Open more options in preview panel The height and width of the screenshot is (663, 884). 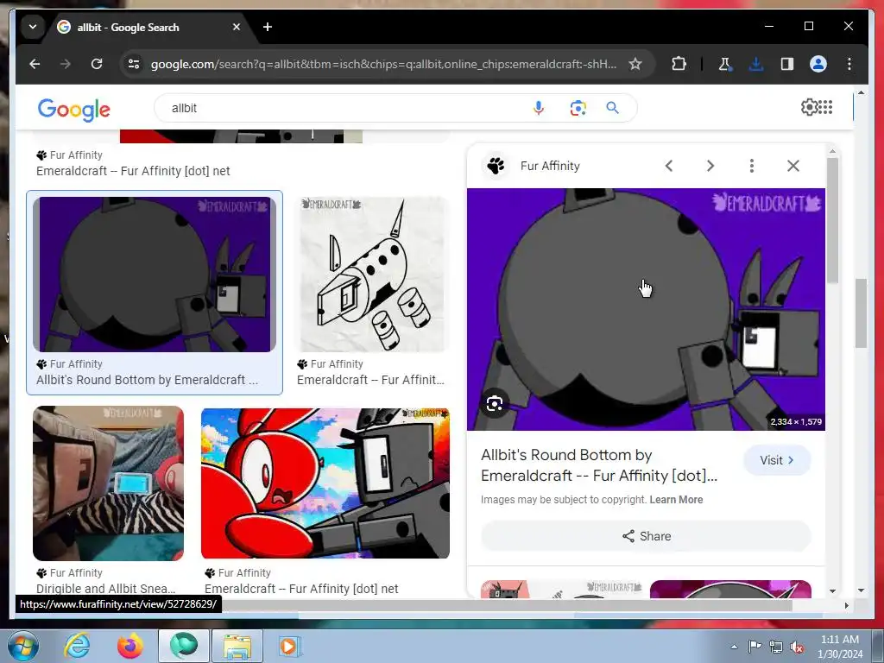[752, 166]
